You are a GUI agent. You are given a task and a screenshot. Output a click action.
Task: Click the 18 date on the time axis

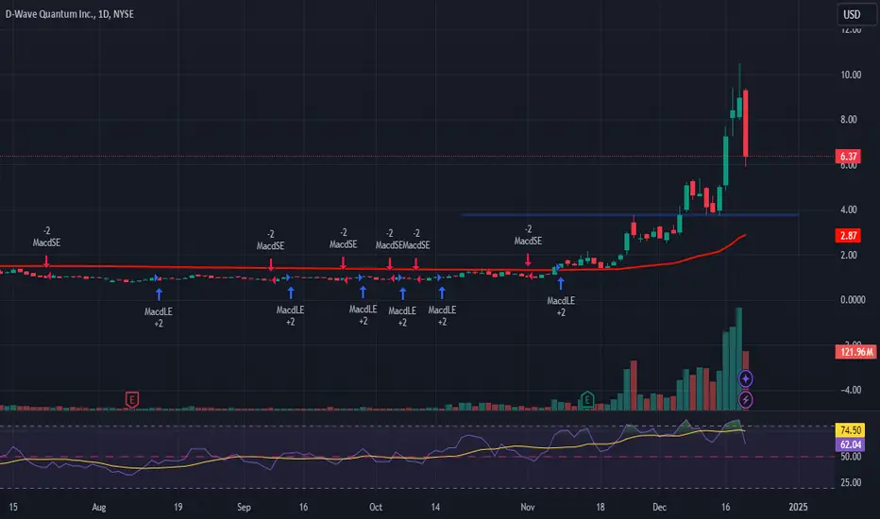600,508
